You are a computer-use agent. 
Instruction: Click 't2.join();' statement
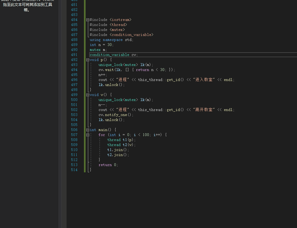coord(118,155)
